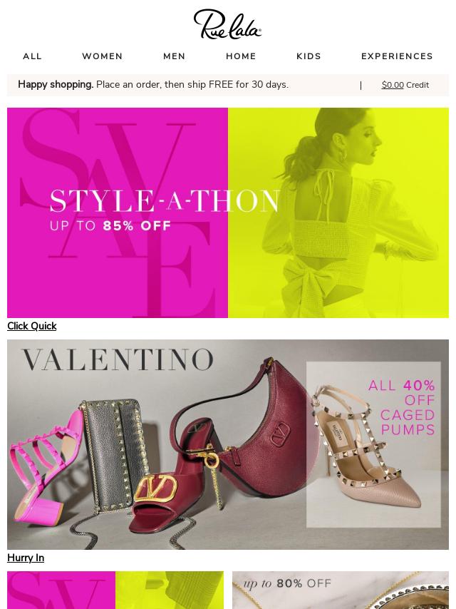456x609 pixels.
Task: Click the Up to 85% Off text
Action: pyautogui.click(x=110, y=226)
